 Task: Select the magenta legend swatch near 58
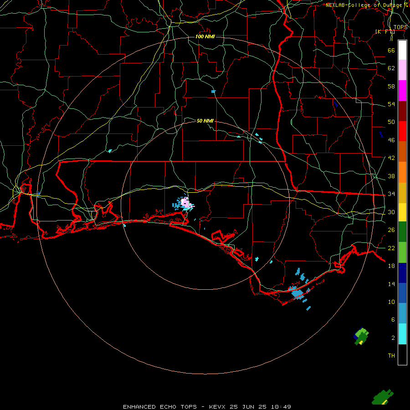[x=402, y=91]
